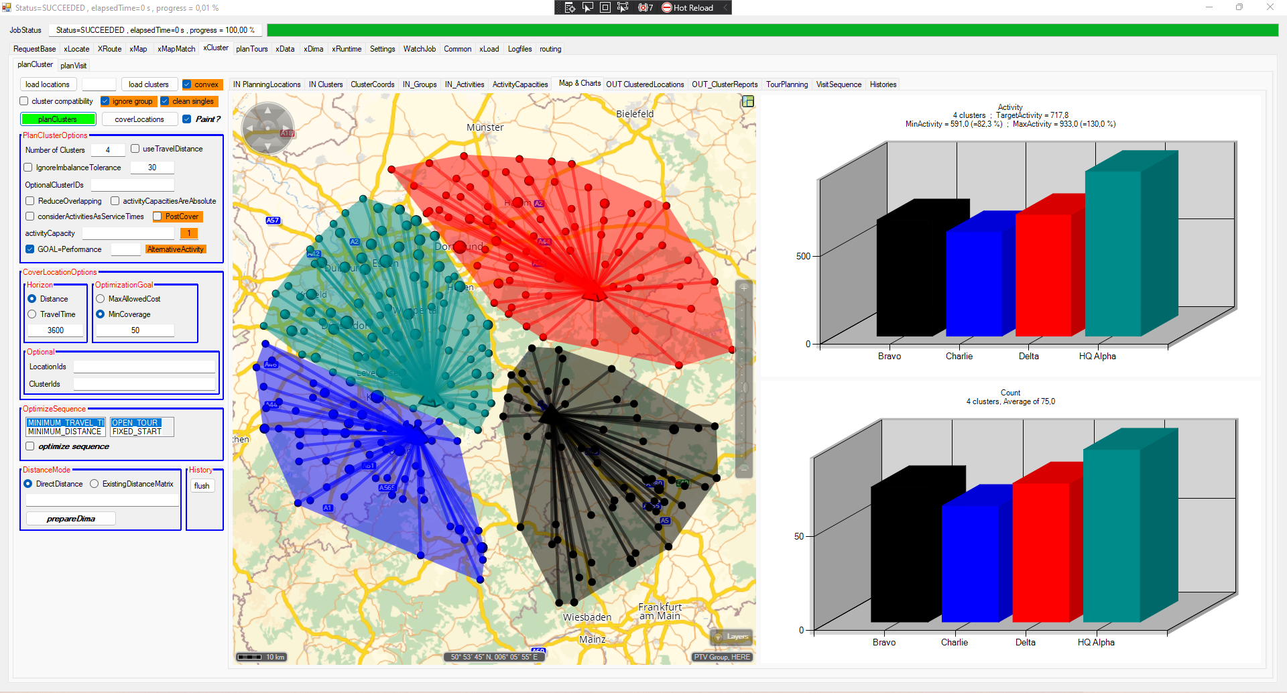The height and width of the screenshot is (693, 1287).
Task: Click the map zoom-in plus button
Action: pyautogui.click(x=743, y=288)
